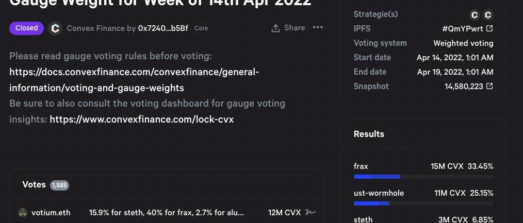Image resolution: width=523 pixels, height=223 pixels.
Task: Click the second strategy icon
Action: (x=488, y=15)
